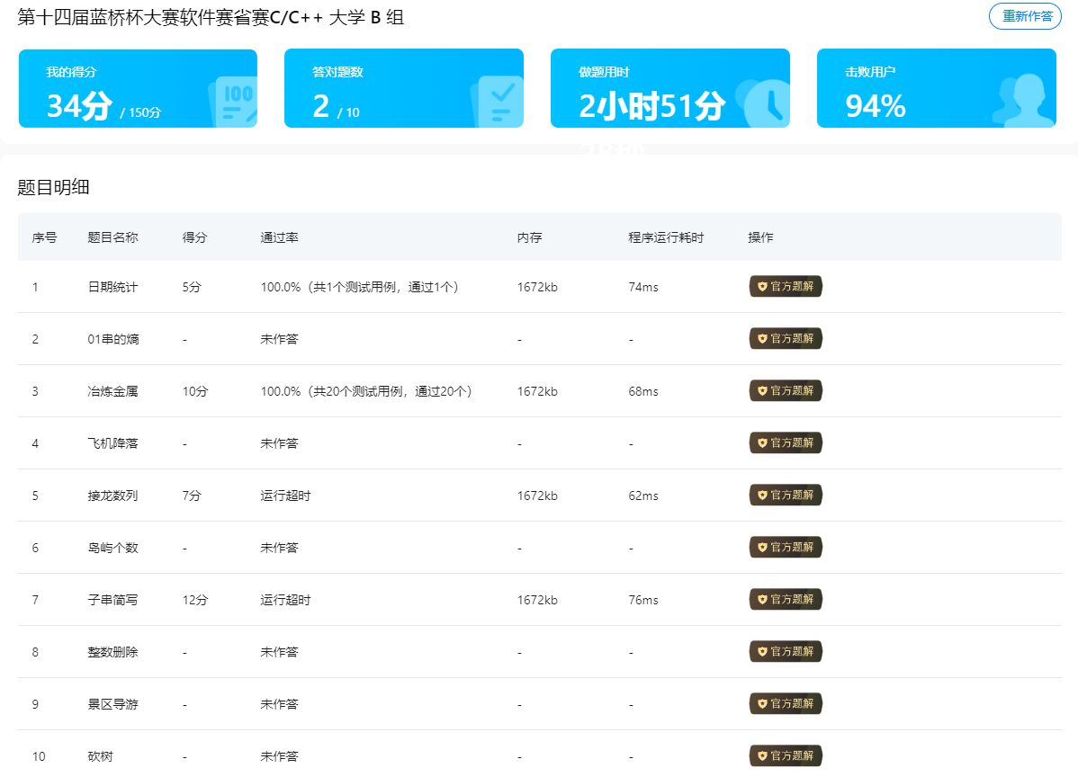
Task: Open 官方题解 for 子串简写
Action: point(786,600)
